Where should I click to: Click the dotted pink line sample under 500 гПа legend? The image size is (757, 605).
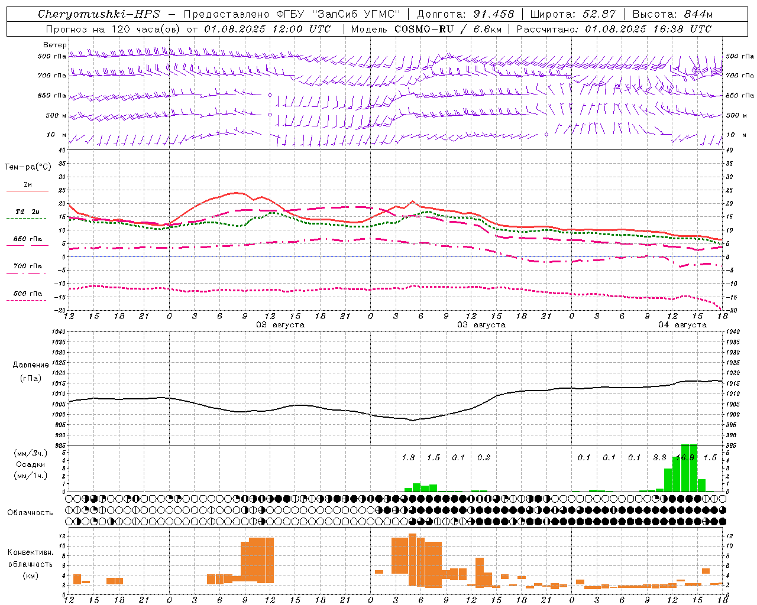coord(26,300)
